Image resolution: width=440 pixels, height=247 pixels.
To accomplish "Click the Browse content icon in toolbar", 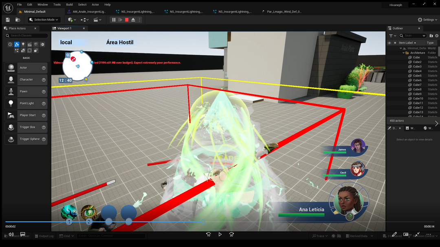I will pyautogui.click(x=18, y=19).
